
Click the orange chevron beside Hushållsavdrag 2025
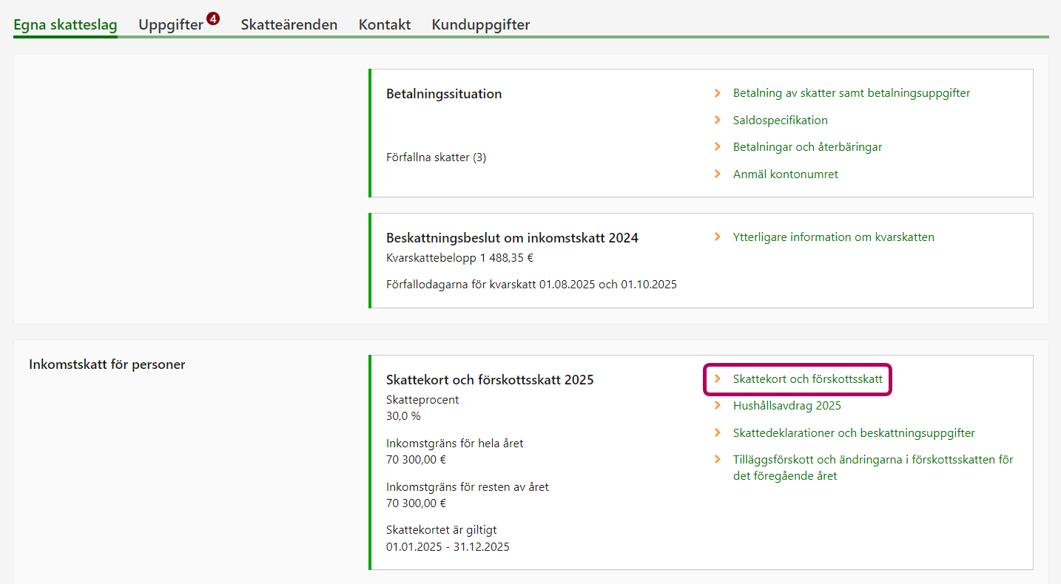pyautogui.click(x=717, y=405)
